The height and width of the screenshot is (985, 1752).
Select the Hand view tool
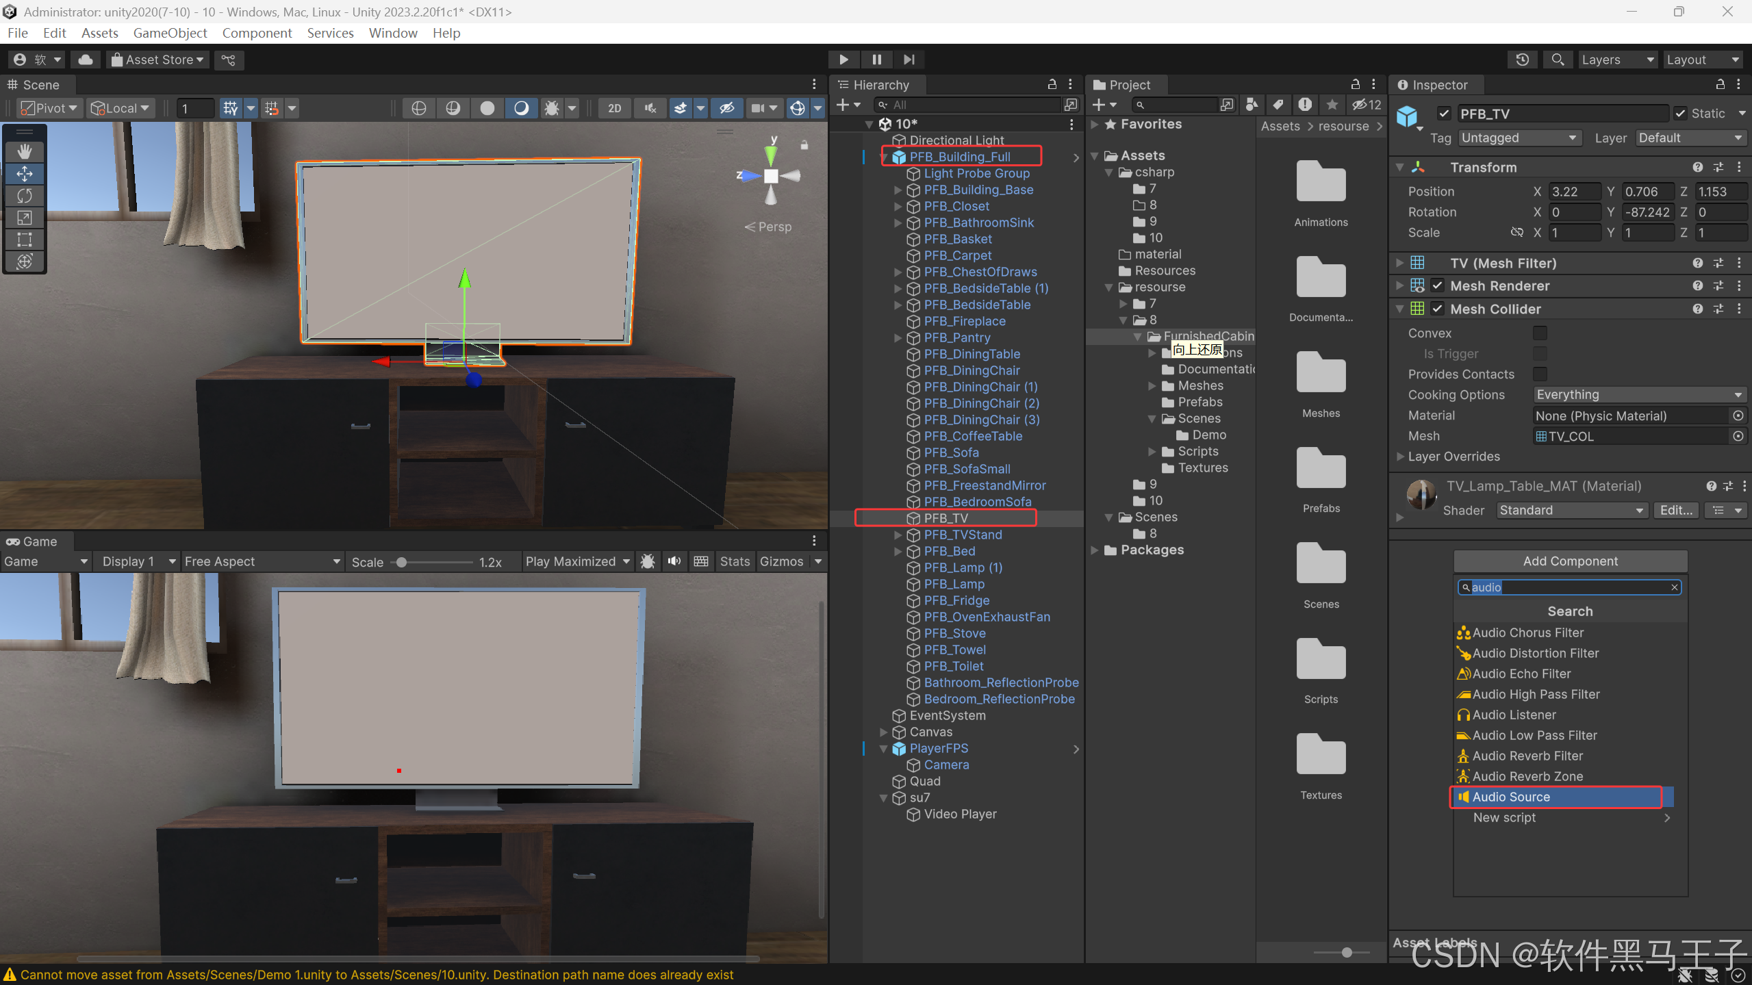[x=25, y=151]
